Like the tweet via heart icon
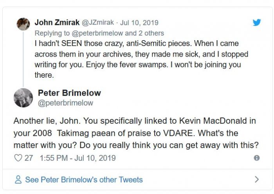 click(18, 158)
